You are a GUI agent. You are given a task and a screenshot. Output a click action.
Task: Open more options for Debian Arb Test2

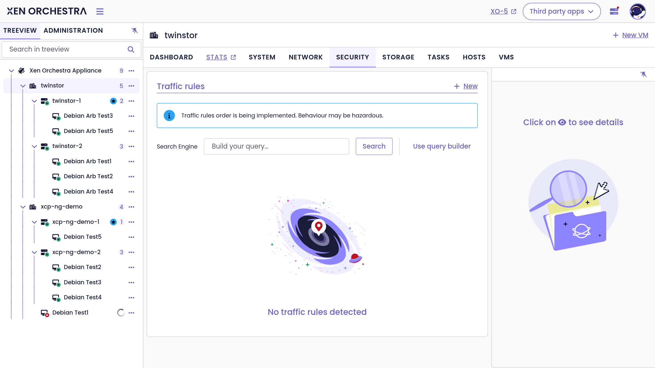click(x=132, y=177)
